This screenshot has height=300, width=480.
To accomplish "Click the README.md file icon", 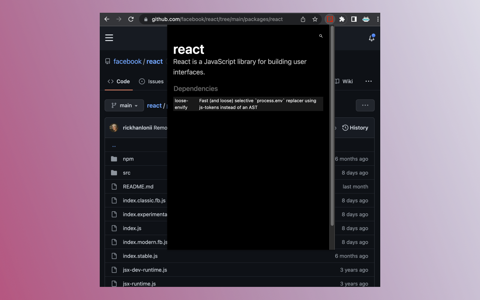I will [114, 187].
